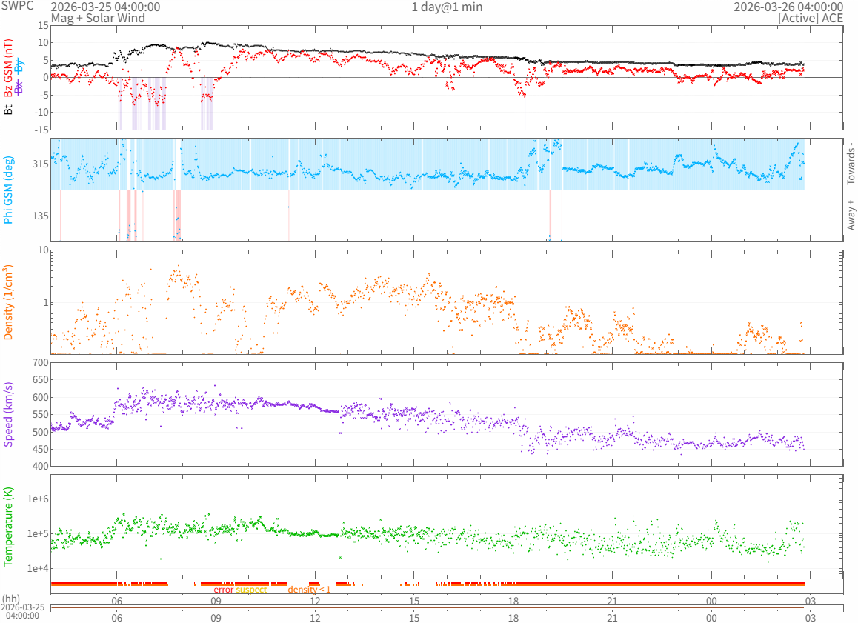858x623 pixels.
Task: Click the yellow 'suspect' legend label
Action: [252, 590]
